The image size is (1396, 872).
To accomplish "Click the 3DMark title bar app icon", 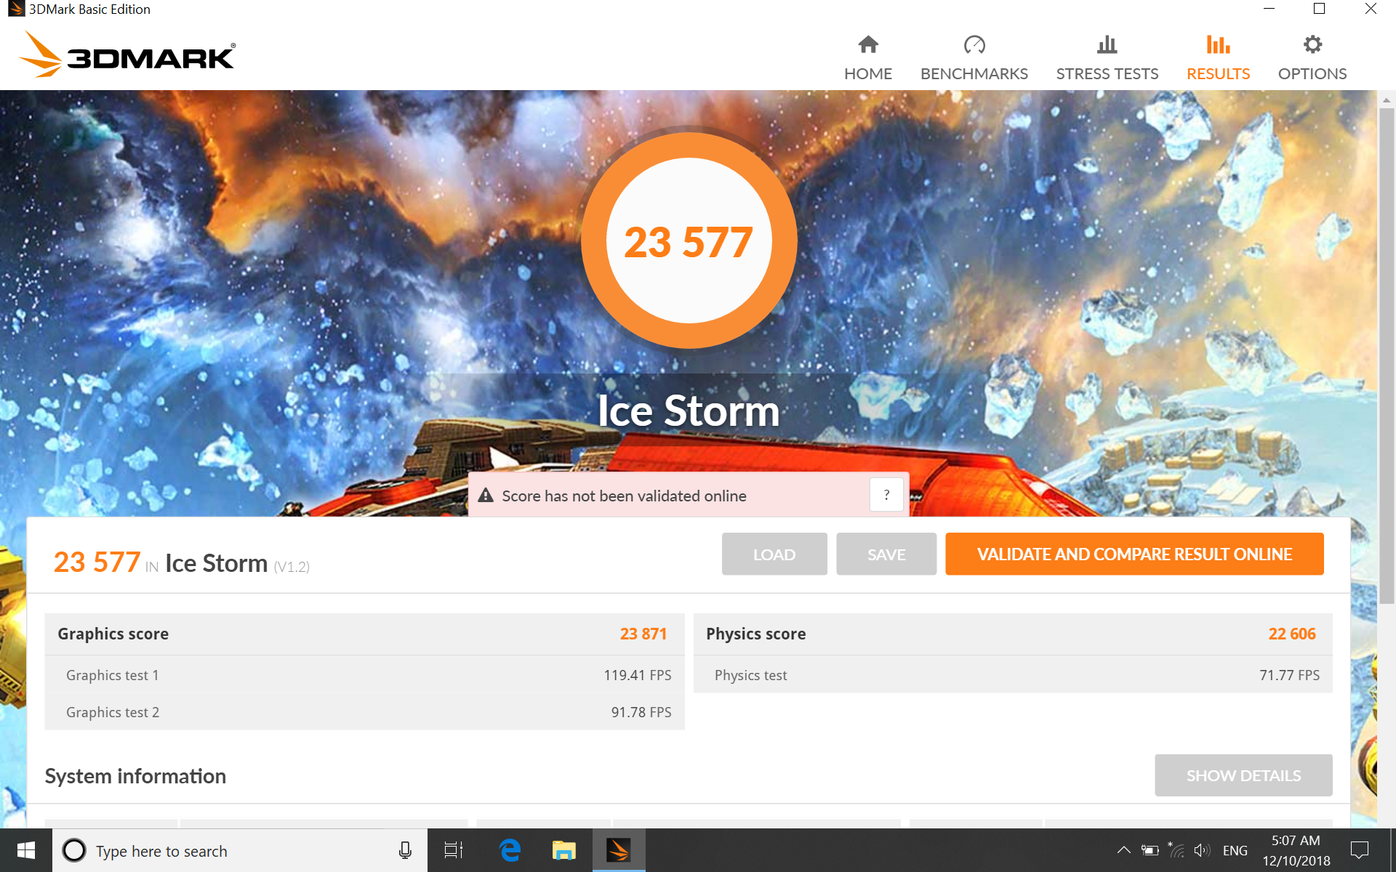I will coord(15,9).
